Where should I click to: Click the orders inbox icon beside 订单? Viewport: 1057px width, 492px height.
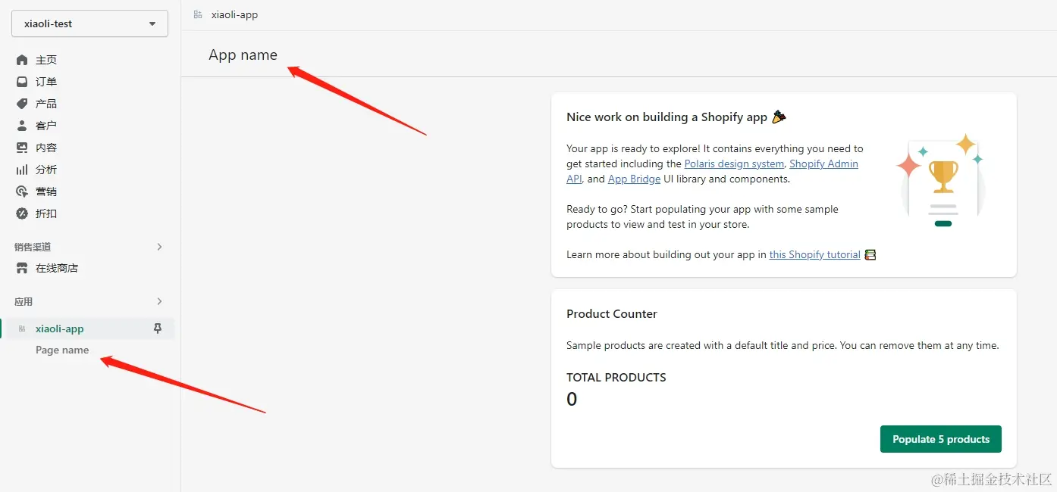(x=22, y=82)
